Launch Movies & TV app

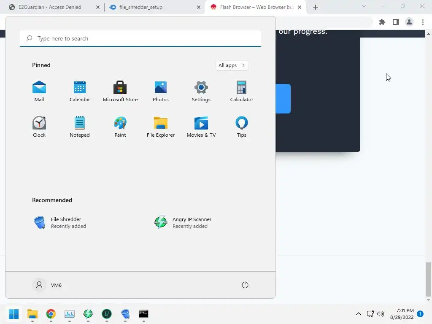pyautogui.click(x=201, y=127)
